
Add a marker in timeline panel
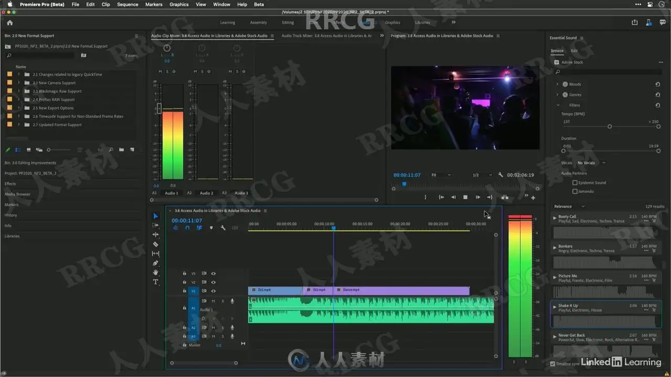click(x=211, y=228)
